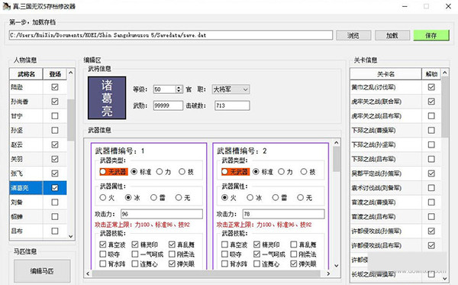Select 孙尚香 in the character list
This screenshot has height=285, width=458.
coord(26,102)
